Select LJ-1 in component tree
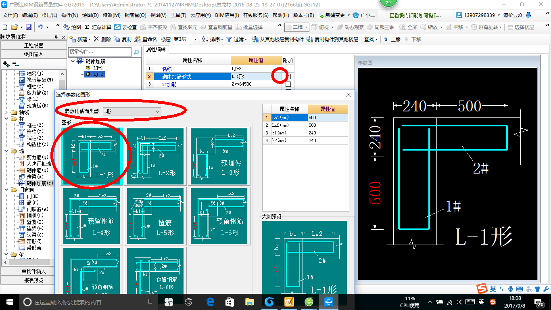This screenshot has height=310, width=551. 98,68
